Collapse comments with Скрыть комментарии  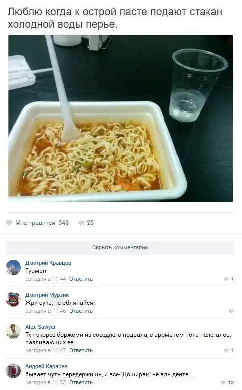pyautogui.click(x=120, y=247)
